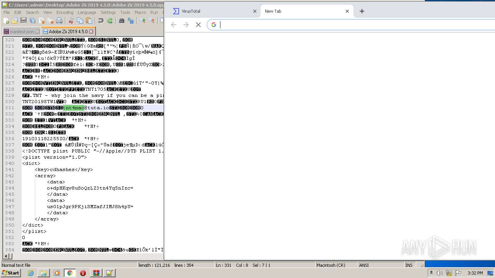Click the Save All icon
This screenshot has height=278, width=495.
point(32,21)
